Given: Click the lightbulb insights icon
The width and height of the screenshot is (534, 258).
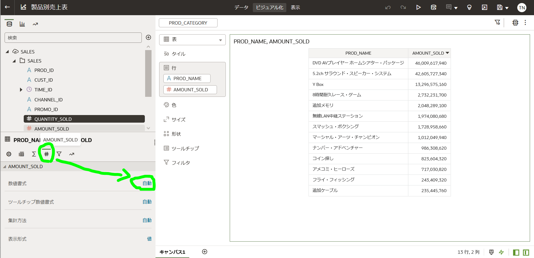Looking at the screenshot, I should [469, 7].
